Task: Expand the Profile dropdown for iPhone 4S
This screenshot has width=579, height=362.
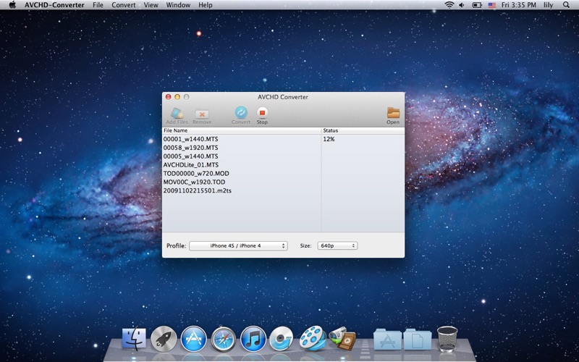Action: [x=238, y=245]
